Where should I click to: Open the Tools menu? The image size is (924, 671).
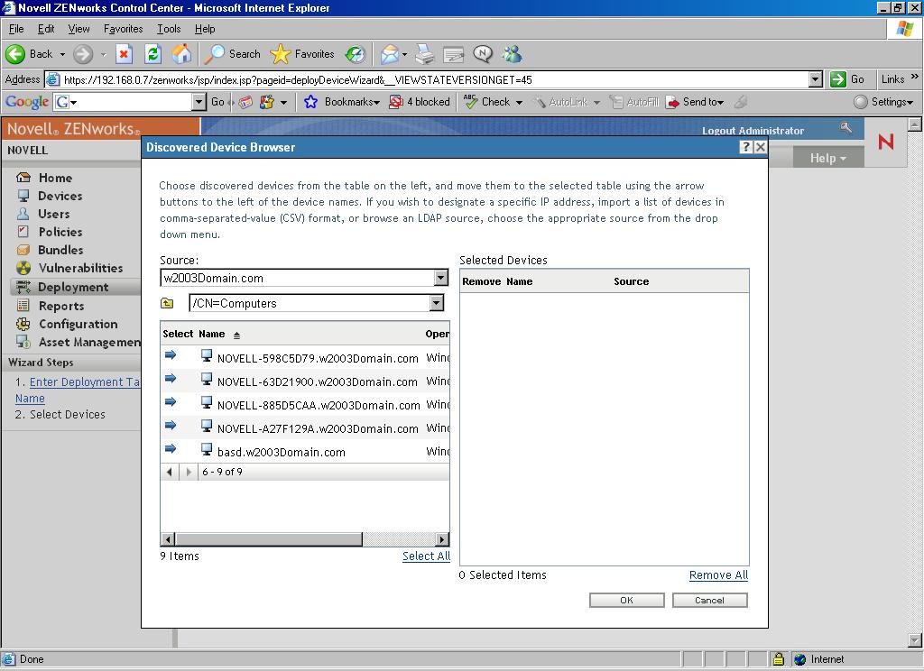tap(169, 29)
